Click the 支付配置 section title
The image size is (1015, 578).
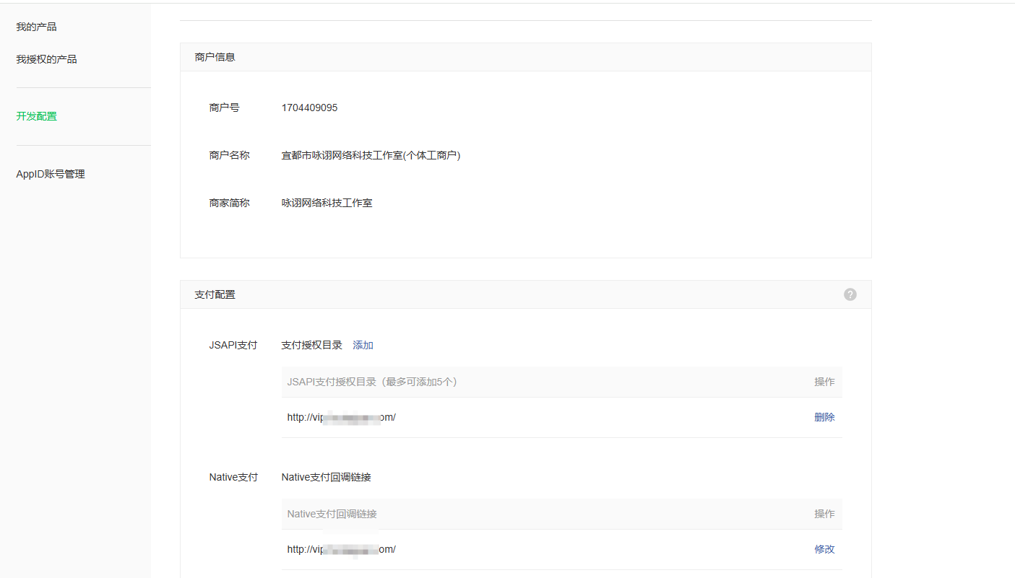tap(215, 294)
